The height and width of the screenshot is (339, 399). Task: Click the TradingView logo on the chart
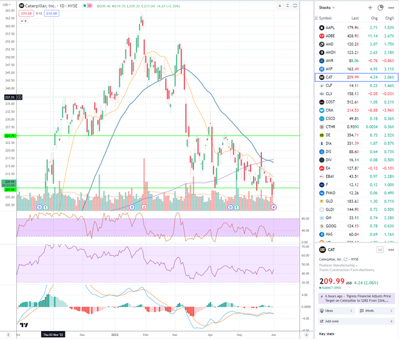(x=24, y=325)
